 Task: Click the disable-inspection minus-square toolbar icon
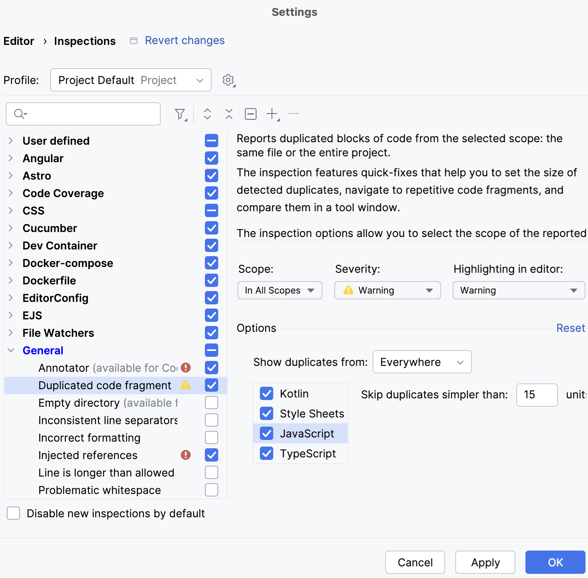[250, 114]
